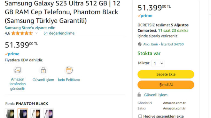Open the 51 değerlendirme reviews link
The image size is (211, 118).
point(59,33)
